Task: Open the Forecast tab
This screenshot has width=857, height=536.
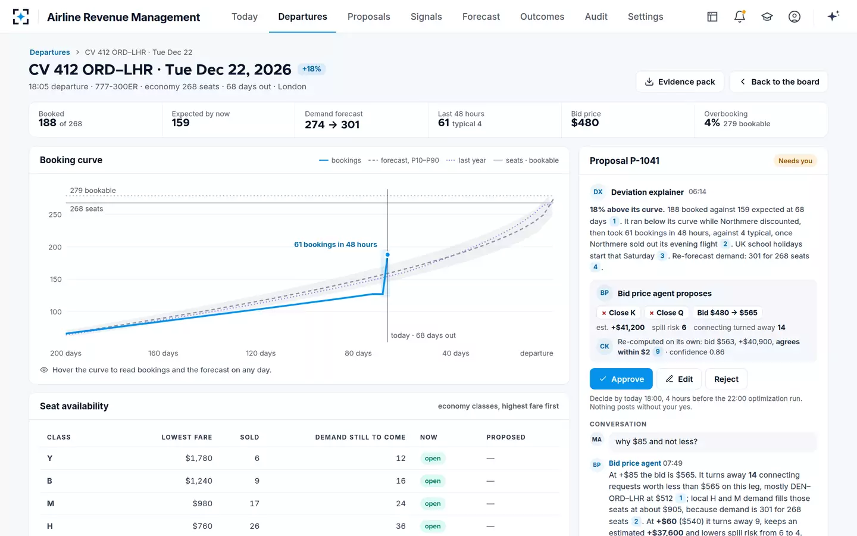Action: pyautogui.click(x=481, y=17)
